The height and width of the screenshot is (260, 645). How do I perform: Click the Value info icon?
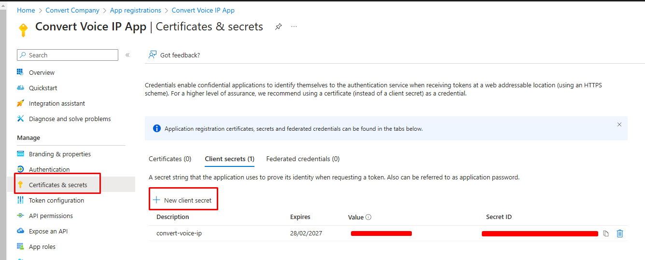click(368, 217)
